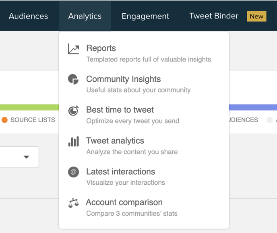Click 'Templated reports full of valuable insights'
This screenshot has height=233, width=277.
[149, 59]
